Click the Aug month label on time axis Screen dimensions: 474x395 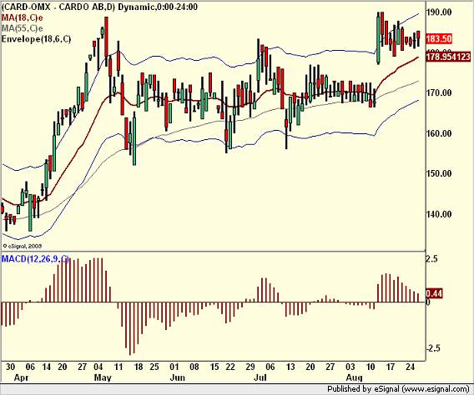[x=354, y=377]
